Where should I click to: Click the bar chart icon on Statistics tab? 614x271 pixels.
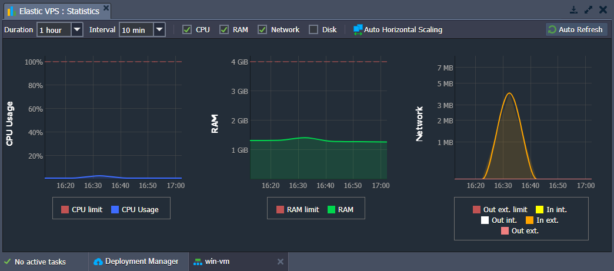point(11,11)
